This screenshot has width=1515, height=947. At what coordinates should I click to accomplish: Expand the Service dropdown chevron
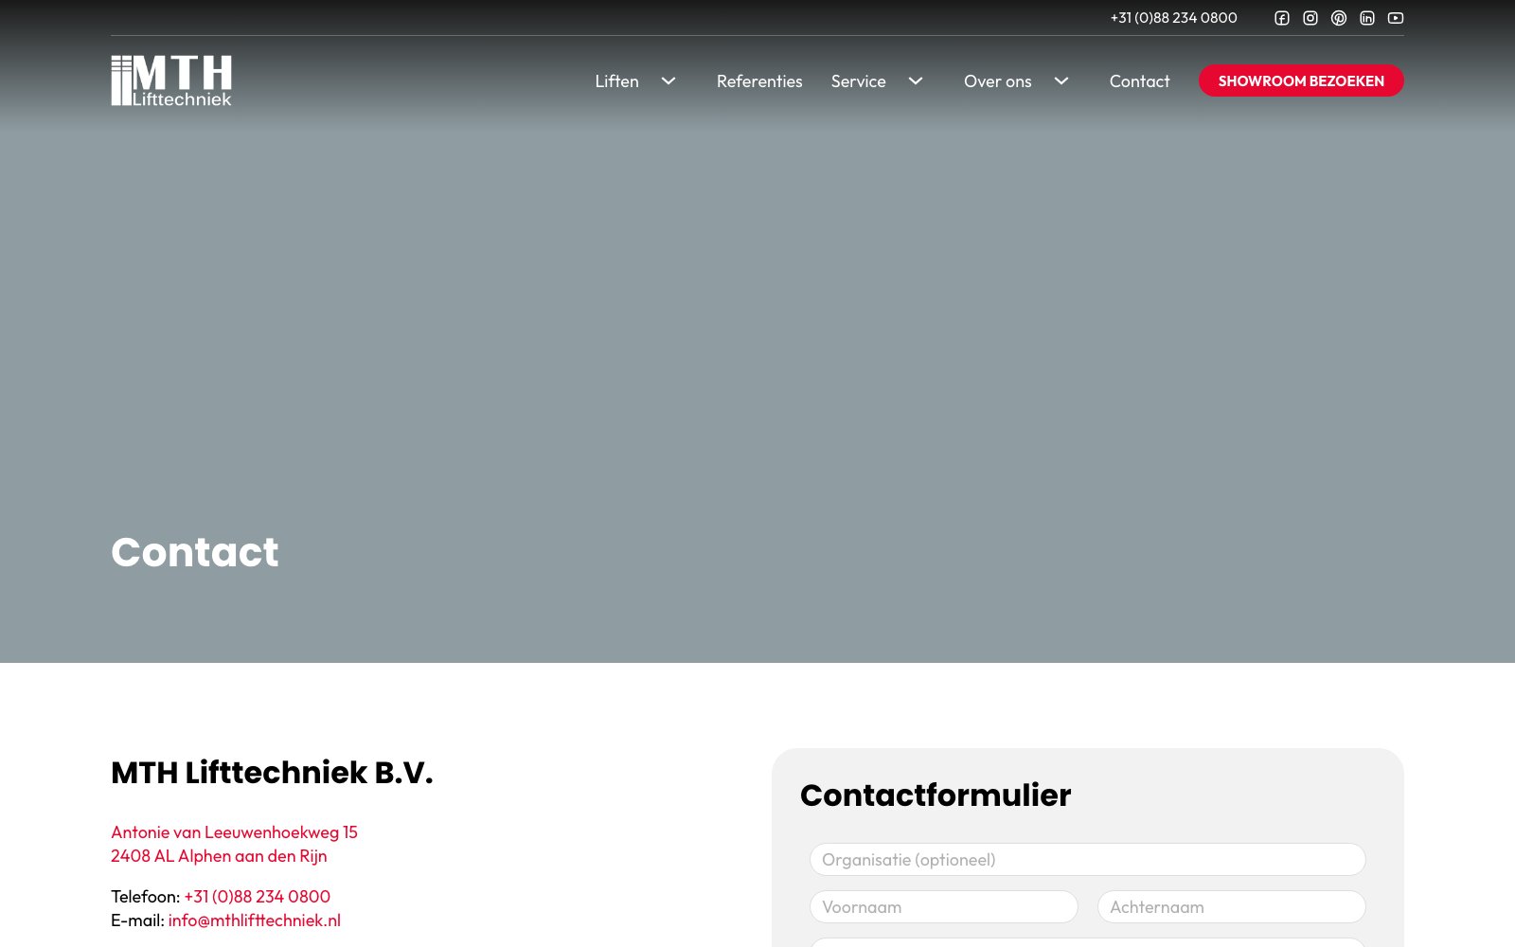(x=916, y=81)
